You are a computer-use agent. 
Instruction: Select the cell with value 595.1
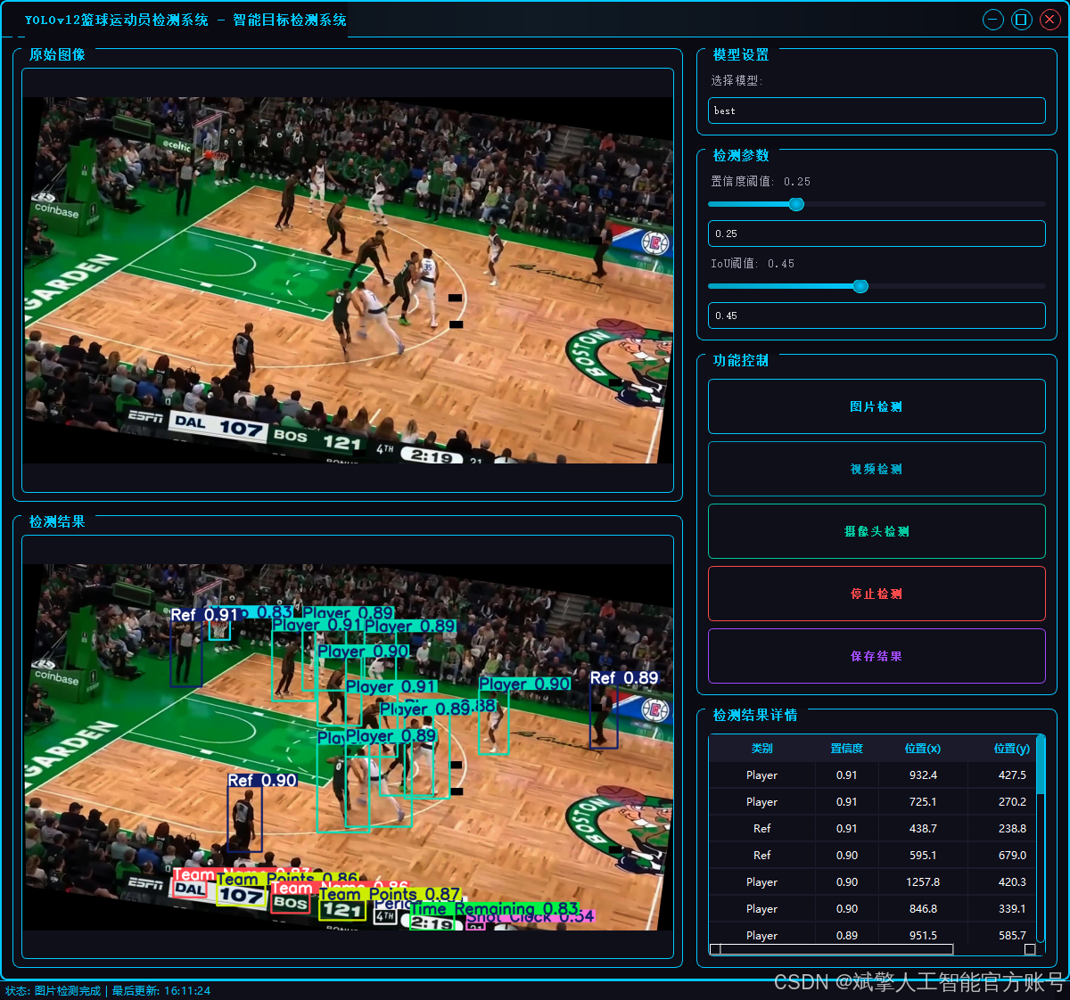[923, 856]
